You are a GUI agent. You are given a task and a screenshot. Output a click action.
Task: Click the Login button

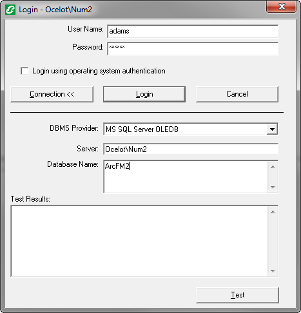tap(144, 94)
